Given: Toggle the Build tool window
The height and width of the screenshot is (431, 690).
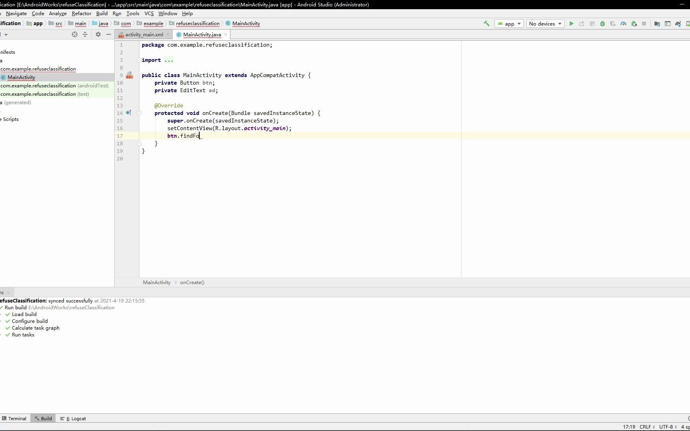Looking at the screenshot, I should (x=43, y=418).
